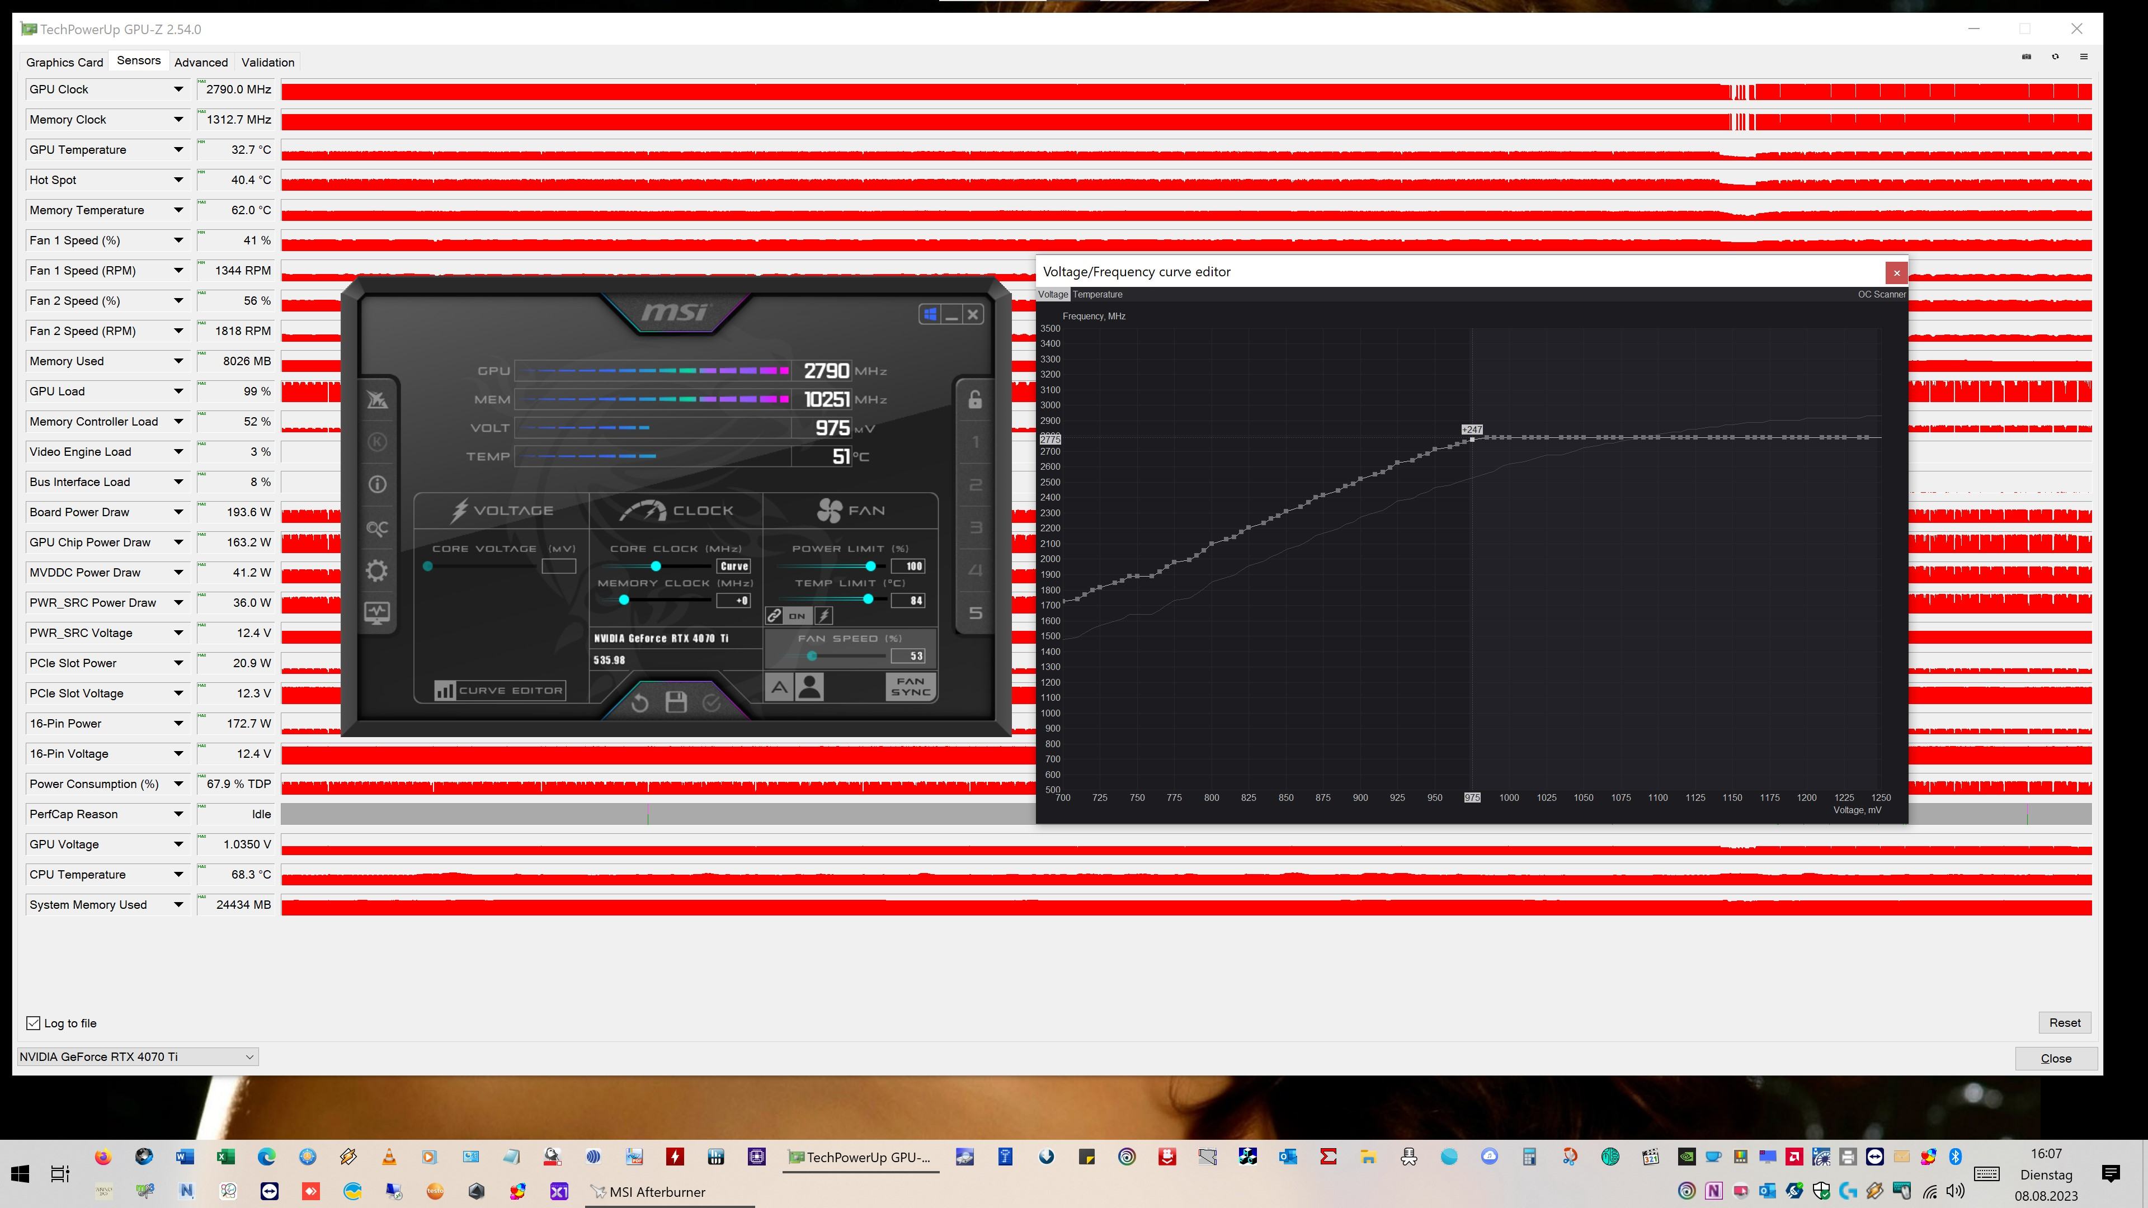Open the GPU selection combo box
The image size is (2148, 1208).
pyautogui.click(x=138, y=1057)
